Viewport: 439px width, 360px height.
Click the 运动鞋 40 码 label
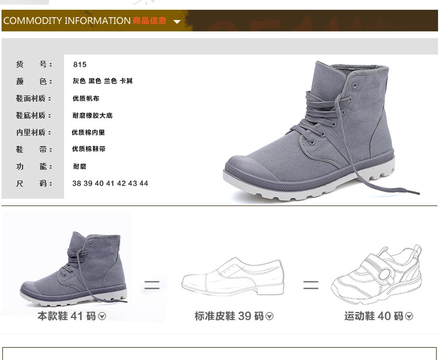coord(374,316)
